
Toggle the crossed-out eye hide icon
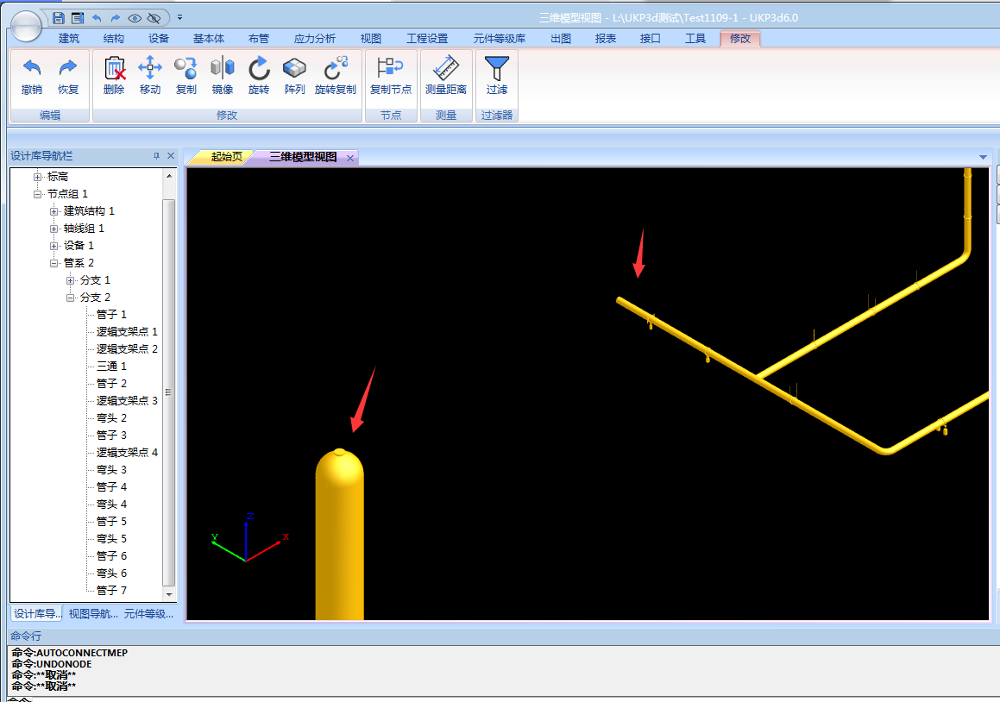[154, 17]
